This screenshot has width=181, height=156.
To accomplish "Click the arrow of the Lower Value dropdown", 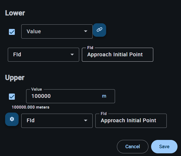I will 86,31.
